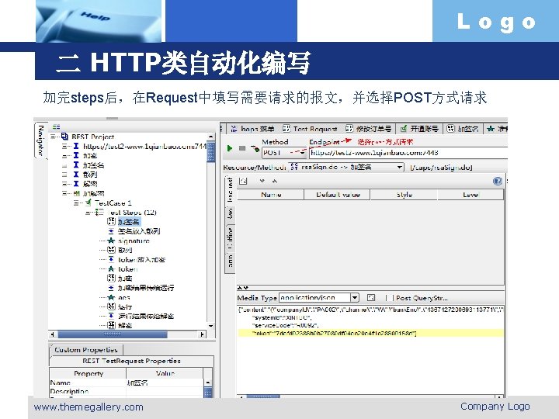Open the Media Type application/json dropdown
The height and width of the screenshot is (419, 559).
pos(355,297)
